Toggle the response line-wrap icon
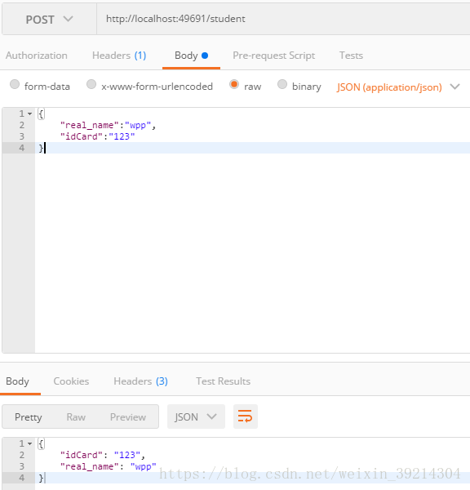This screenshot has height=490, width=470. coord(245,416)
